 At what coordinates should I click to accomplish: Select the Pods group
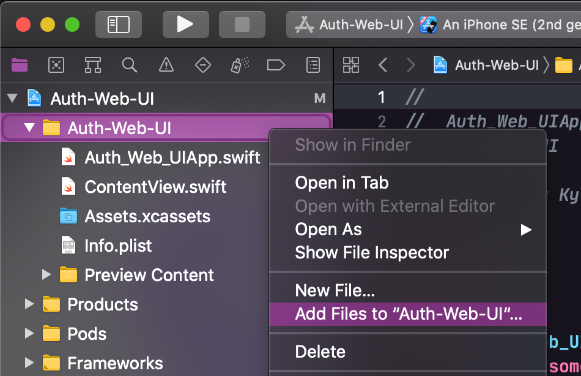(x=87, y=334)
